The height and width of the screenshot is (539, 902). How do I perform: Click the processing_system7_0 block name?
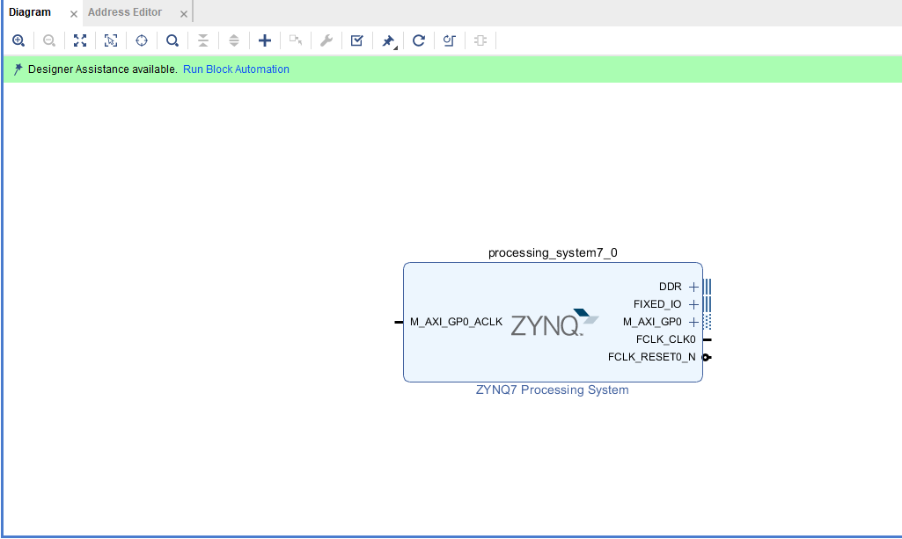[553, 253]
